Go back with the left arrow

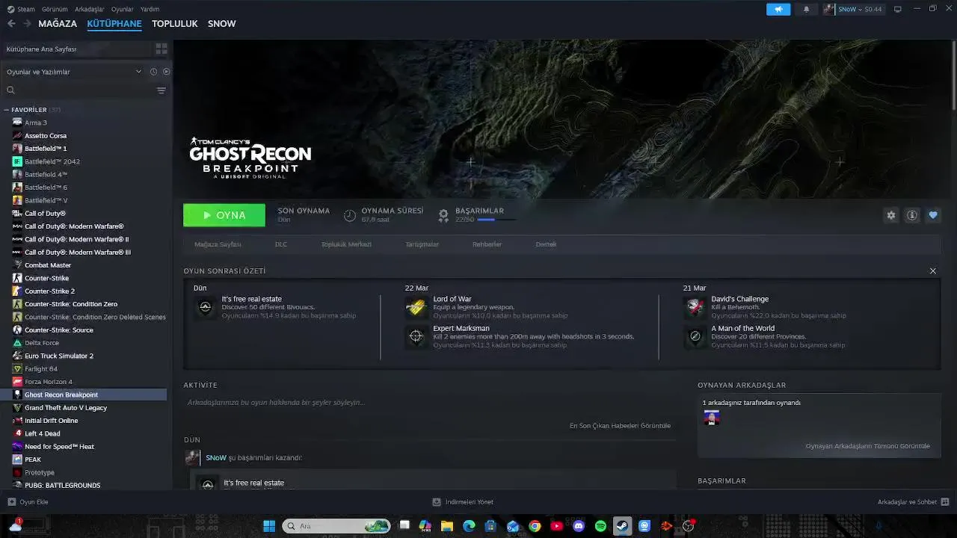(11, 23)
